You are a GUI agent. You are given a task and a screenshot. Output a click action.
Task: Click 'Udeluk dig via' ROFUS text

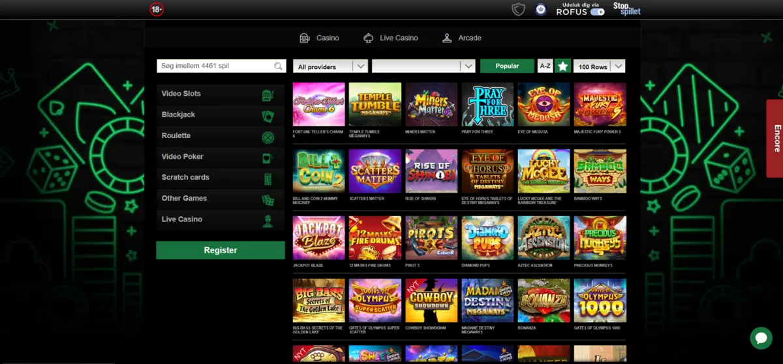[x=580, y=5]
